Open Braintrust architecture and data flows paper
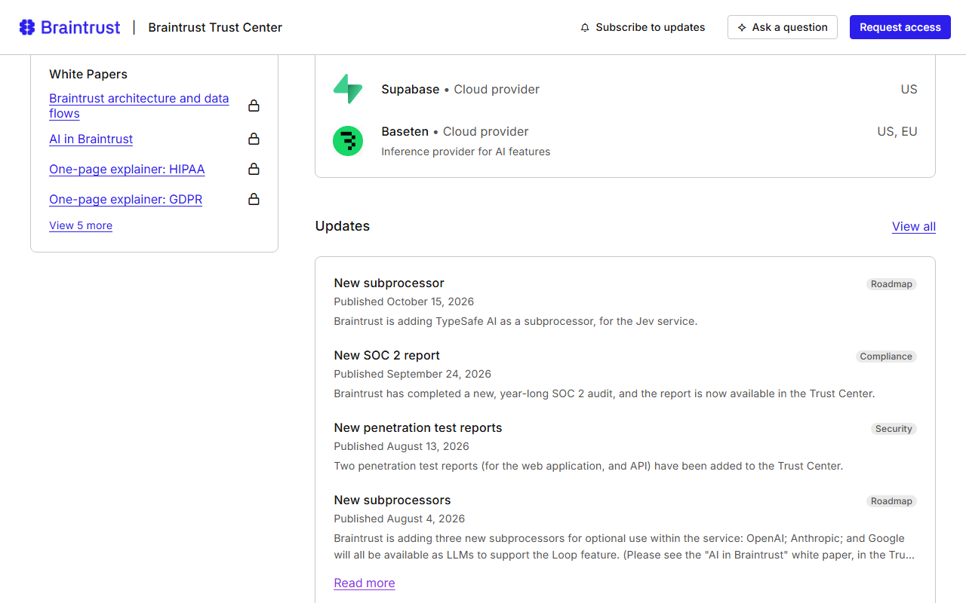Viewport: 966px width, 603px height. [139, 106]
